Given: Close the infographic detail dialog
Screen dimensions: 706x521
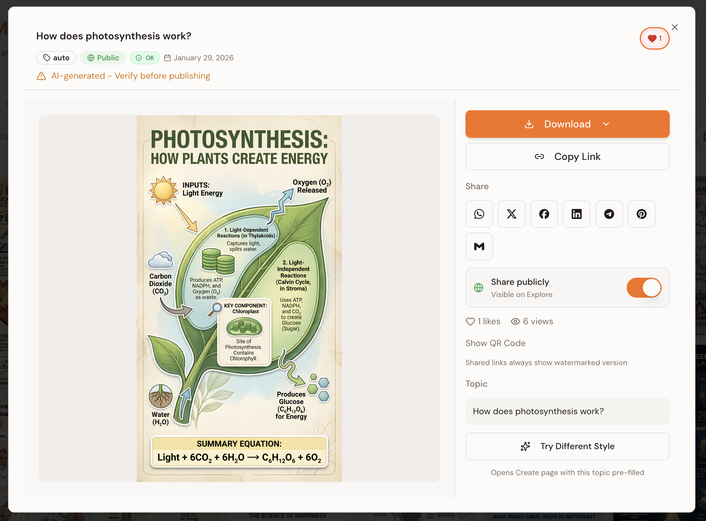Looking at the screenshot, I should (675, 27).
